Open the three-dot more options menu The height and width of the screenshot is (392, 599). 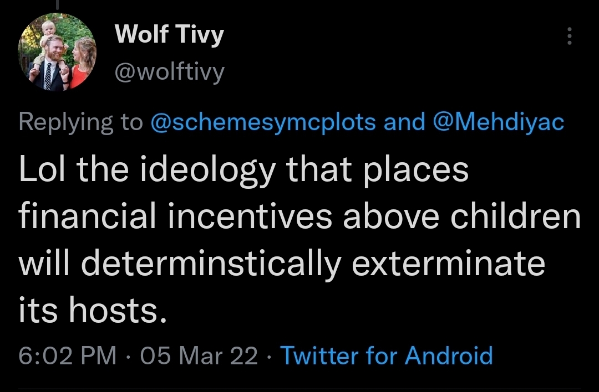567,37
